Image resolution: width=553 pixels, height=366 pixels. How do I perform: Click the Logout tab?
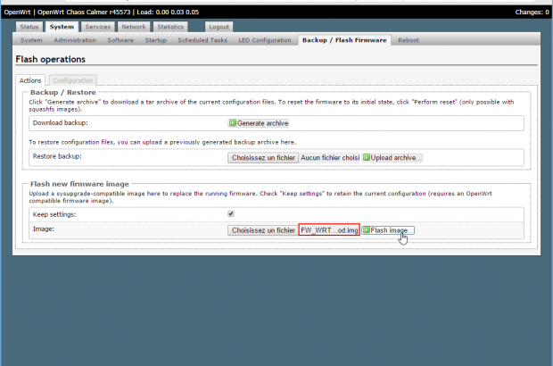219,28
